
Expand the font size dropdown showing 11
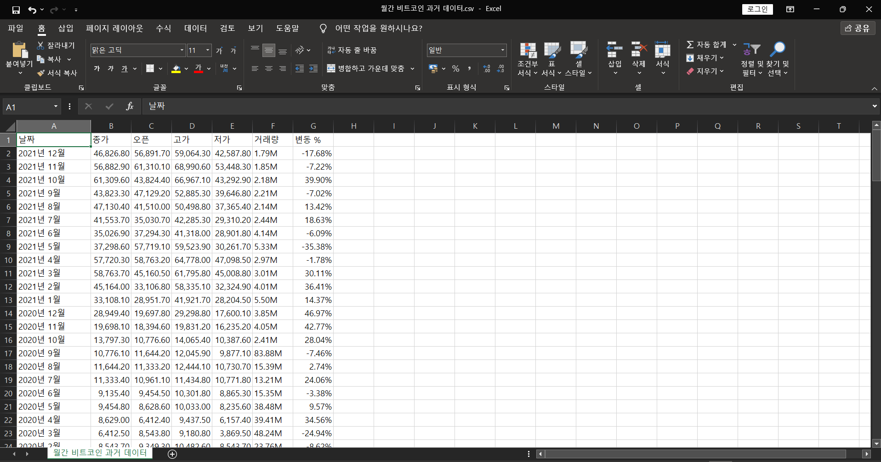(208, 50)
